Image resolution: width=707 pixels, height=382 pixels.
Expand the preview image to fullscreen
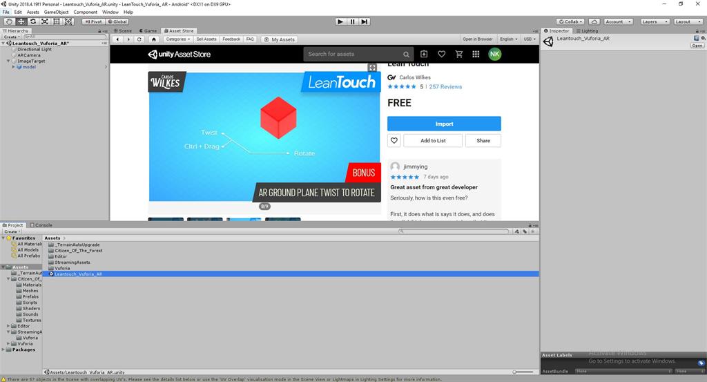tap(372, 68)
